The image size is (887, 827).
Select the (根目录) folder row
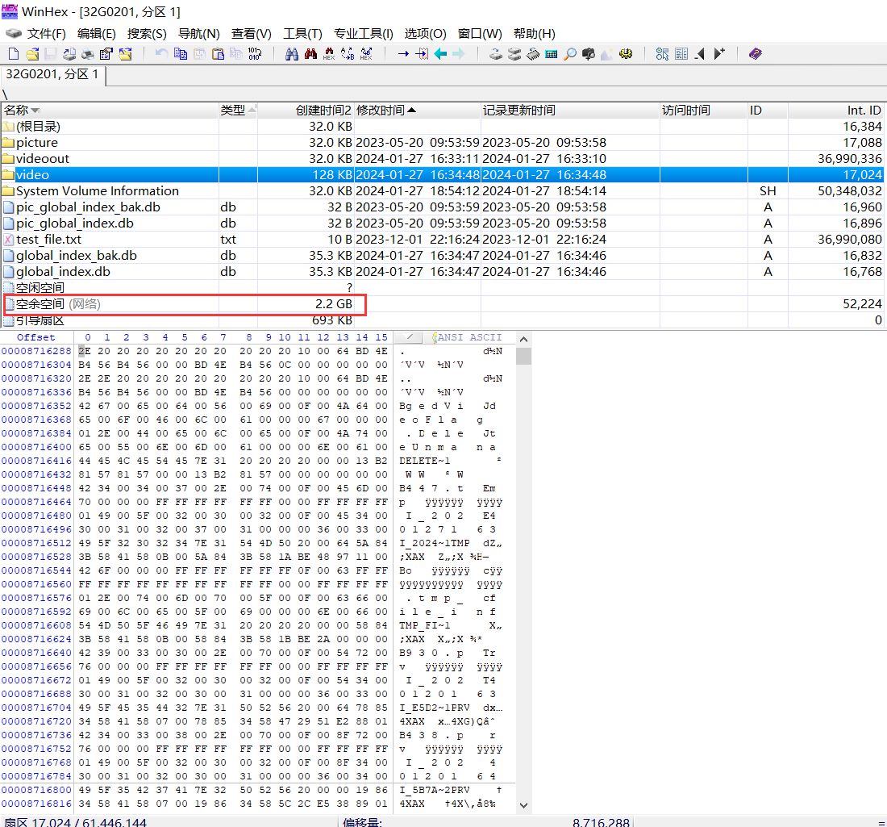pyautogui.click(x=443, y=126)
